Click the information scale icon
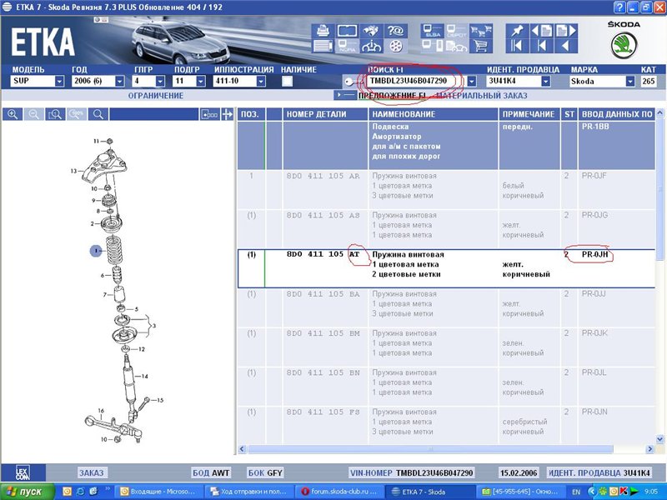Viewport: 667px width, 500px height. point(372,46)
